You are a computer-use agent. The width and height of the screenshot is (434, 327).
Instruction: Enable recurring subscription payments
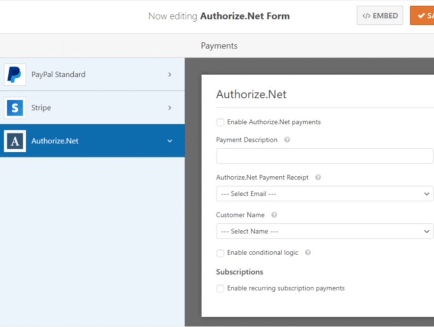click(220, 288)
